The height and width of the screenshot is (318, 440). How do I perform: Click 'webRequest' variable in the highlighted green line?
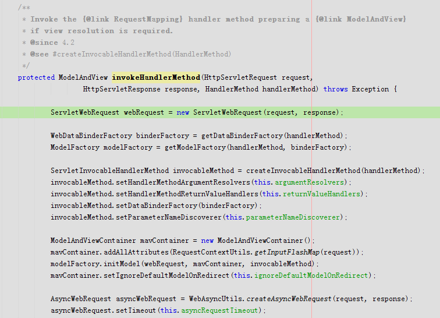click(144, 112)
